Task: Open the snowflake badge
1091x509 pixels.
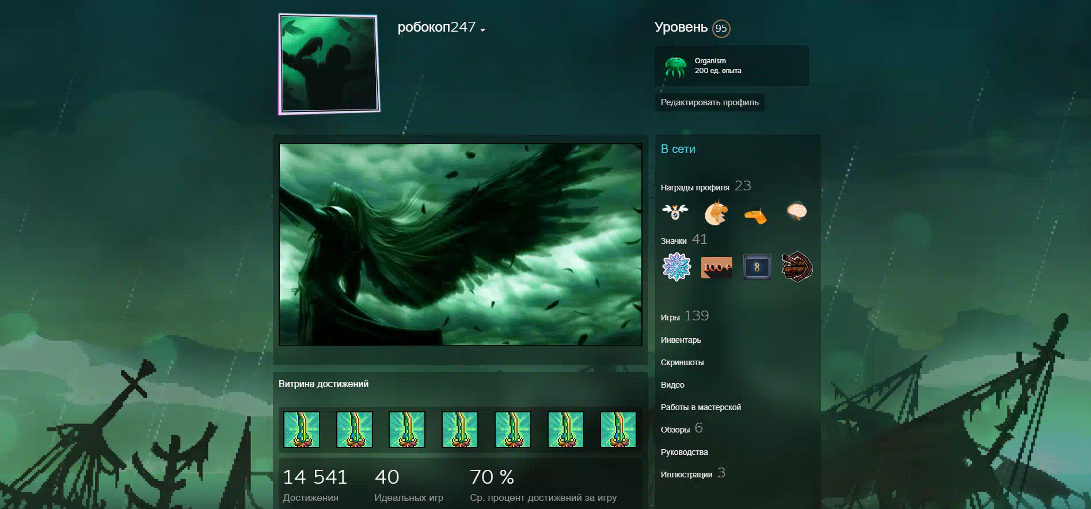Action: pyautogui.click(x=676, y=267)
